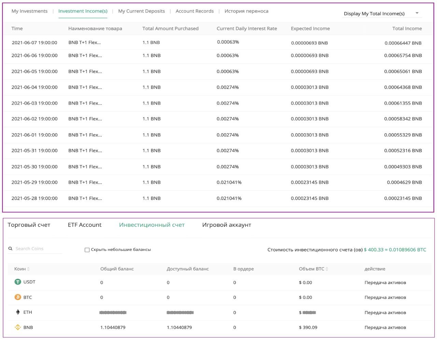Focus the Search Coins input field
Viewport: 437px width, 340px height.
pyautogui.click(x=38, y=249)
